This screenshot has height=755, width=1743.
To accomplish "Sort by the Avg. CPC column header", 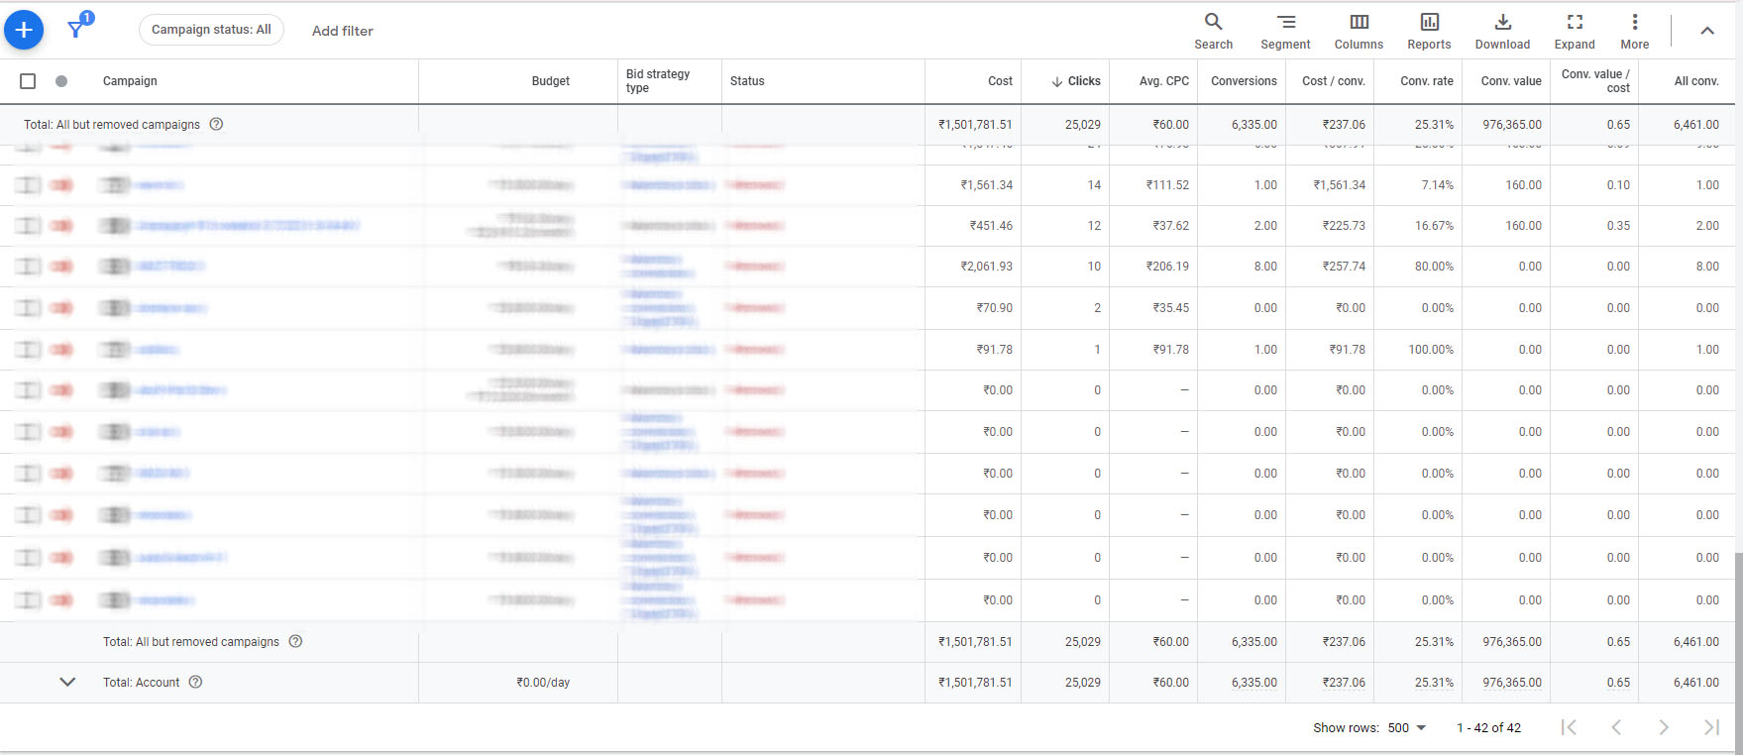I will (1163, 81).
